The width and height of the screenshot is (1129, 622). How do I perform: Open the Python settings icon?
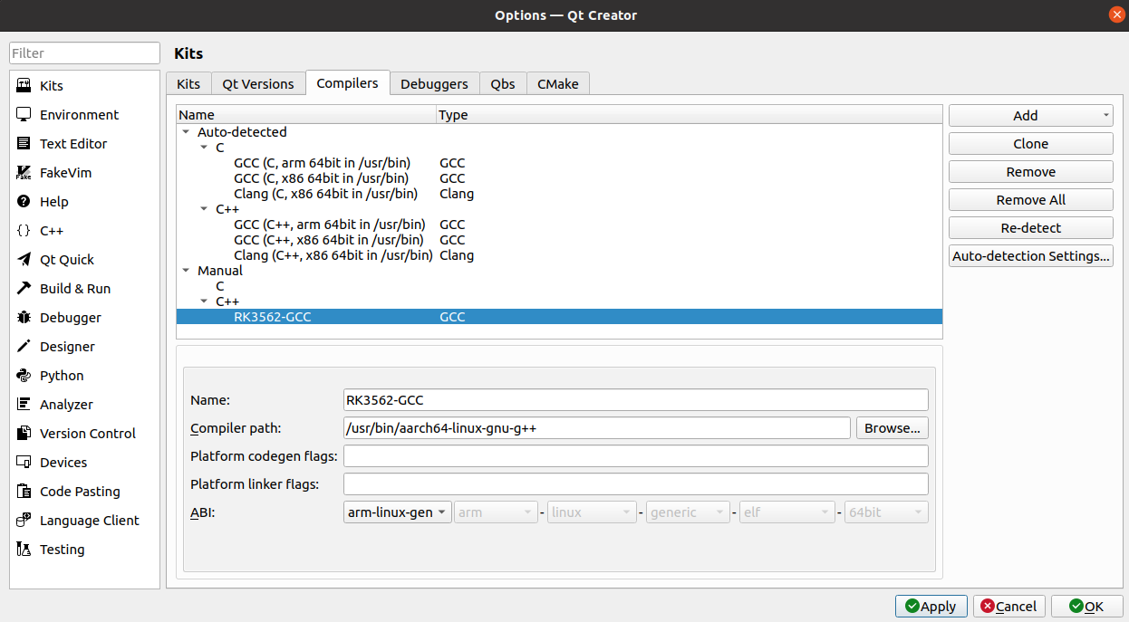[x=24, y=375]
